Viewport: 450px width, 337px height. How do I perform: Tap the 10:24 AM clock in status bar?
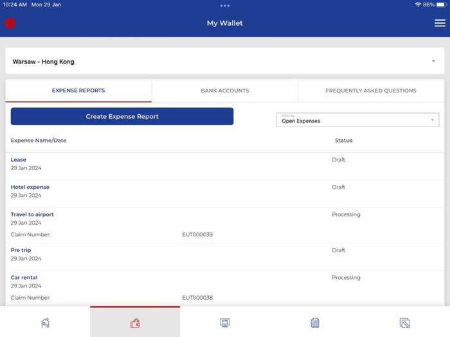click(x=15, y=4)
